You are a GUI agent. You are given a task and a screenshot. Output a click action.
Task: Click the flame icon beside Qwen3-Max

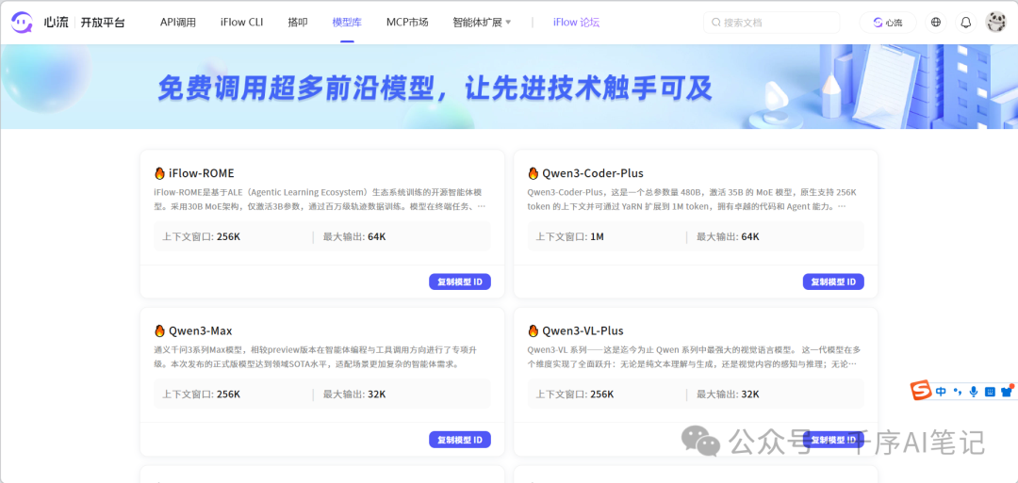pyautogui.click(x=159, y=330)
